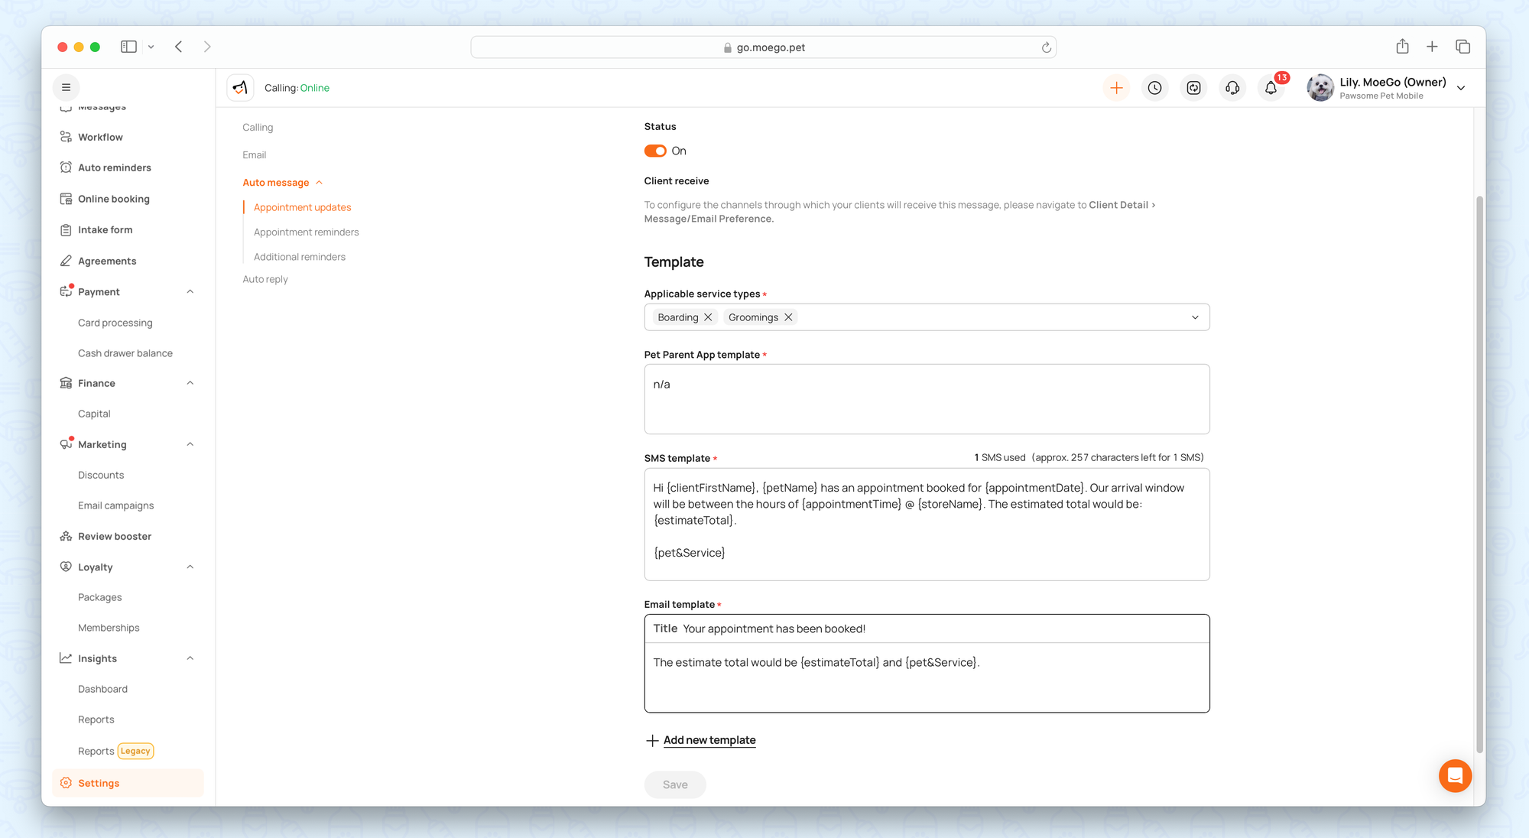Expand account menu next to Lily. MoeGo
1529x838 pixels.
(1461, 88)
